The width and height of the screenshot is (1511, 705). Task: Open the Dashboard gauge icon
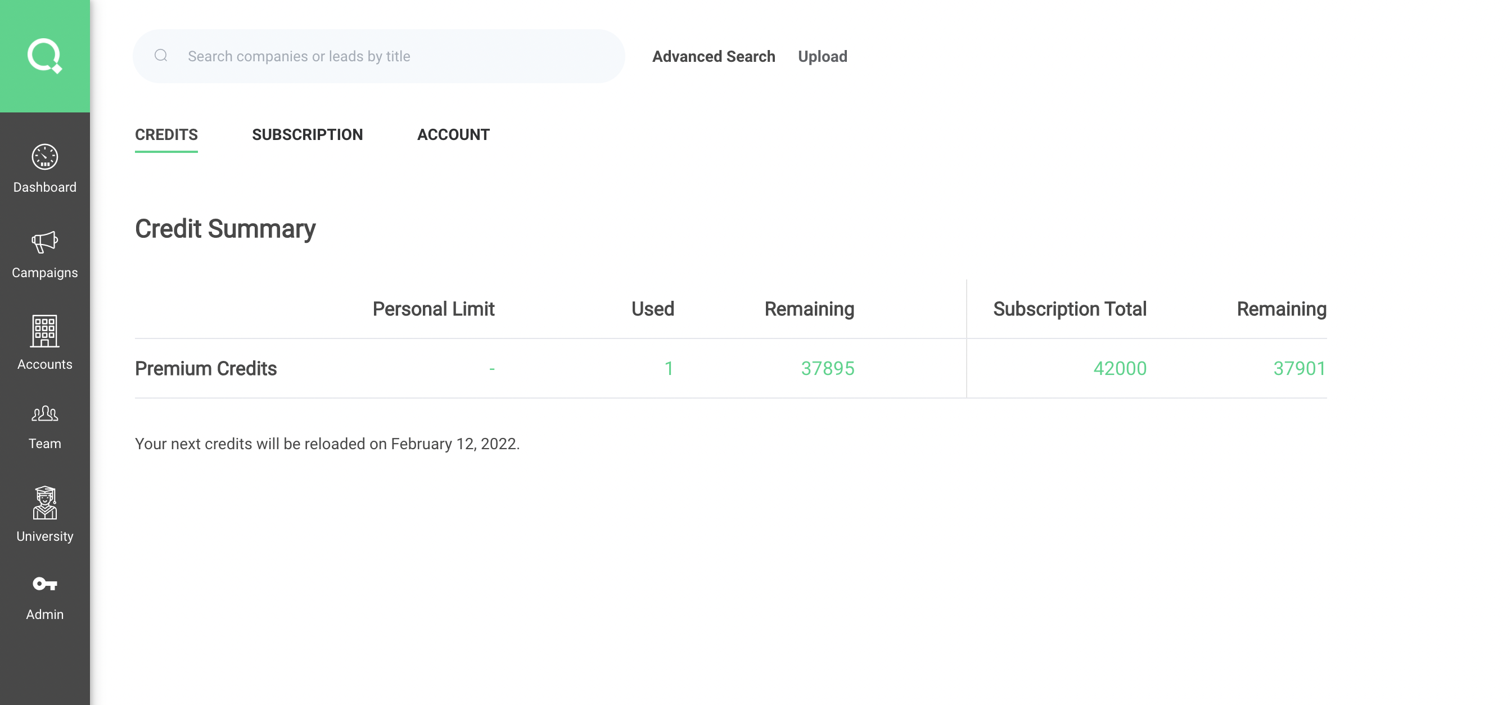[x=44, y=157]
